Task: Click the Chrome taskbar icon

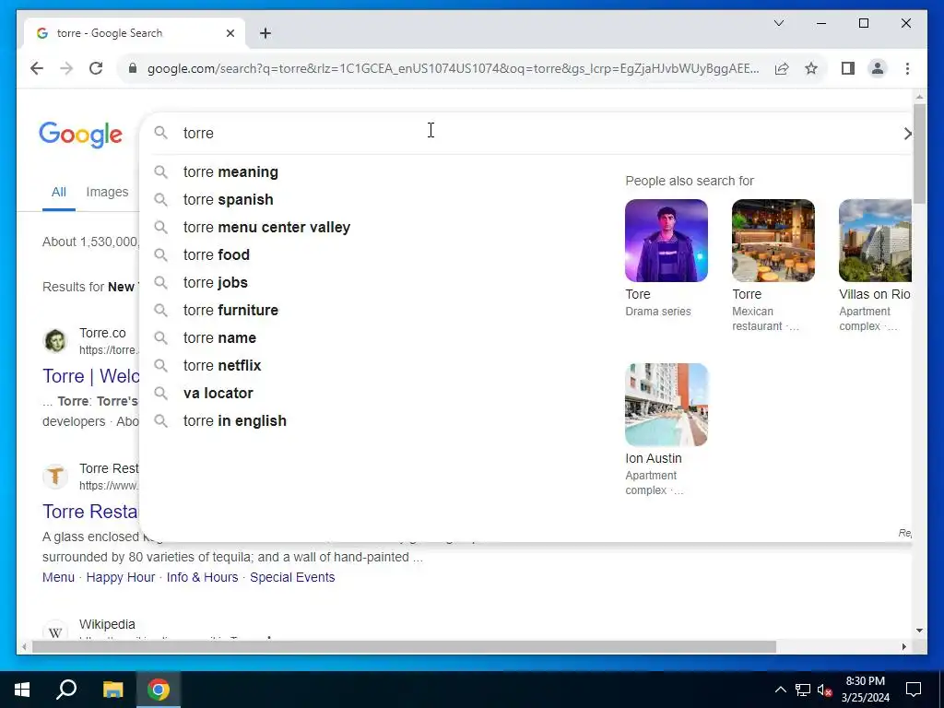Action: click(159, 690)
